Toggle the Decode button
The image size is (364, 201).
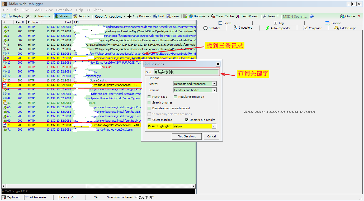click(x=81, y=16)
